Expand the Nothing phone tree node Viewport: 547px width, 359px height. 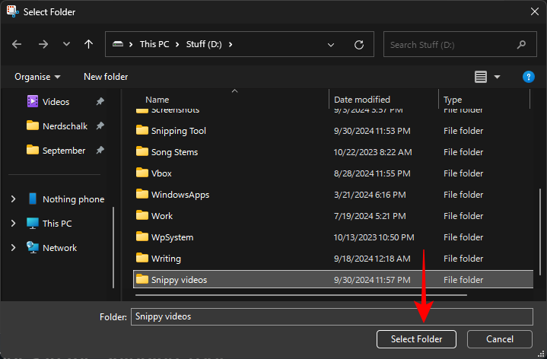click(x=13, y=199)
